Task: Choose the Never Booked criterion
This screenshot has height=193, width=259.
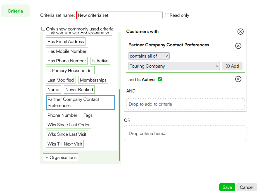Action: pos(79,89)
